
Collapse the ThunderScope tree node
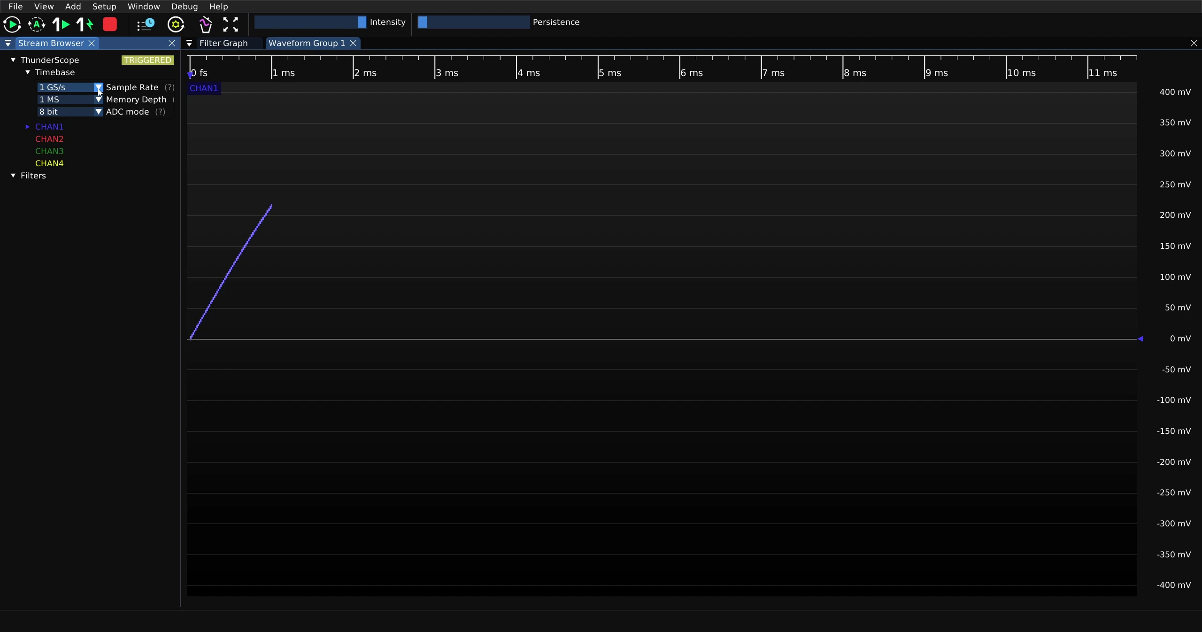tap(13, 60)
